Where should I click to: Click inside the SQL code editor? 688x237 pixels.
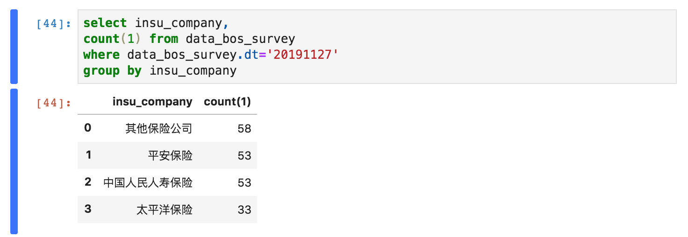click(x=377, y=47)
